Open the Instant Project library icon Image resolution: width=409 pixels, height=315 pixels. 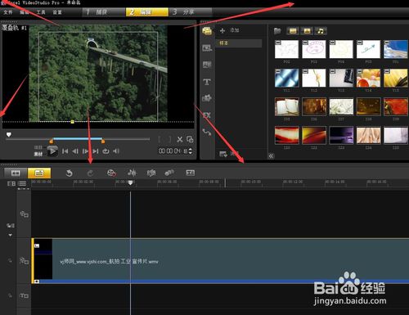point(207,48)
